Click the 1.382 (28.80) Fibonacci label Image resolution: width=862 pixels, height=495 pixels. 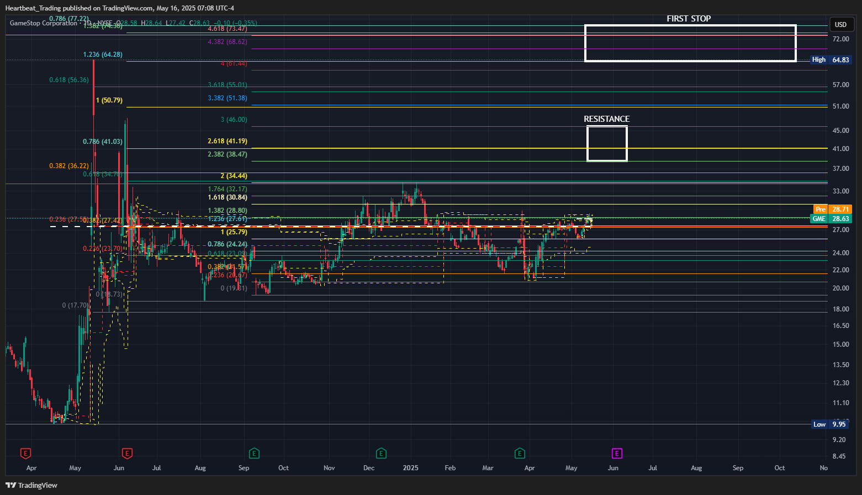pyautogui.click(x=228, y=211)
